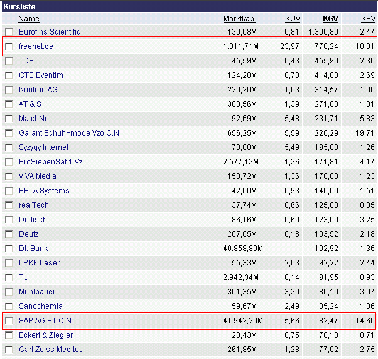Open the Mühlbauer company link

pos(36,292)
